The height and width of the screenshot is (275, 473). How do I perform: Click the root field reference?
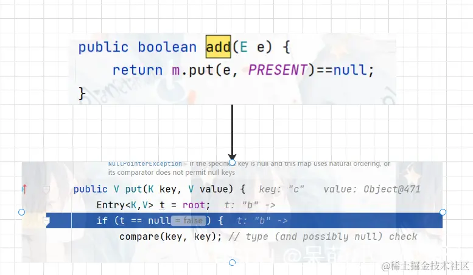coord(194,205)
